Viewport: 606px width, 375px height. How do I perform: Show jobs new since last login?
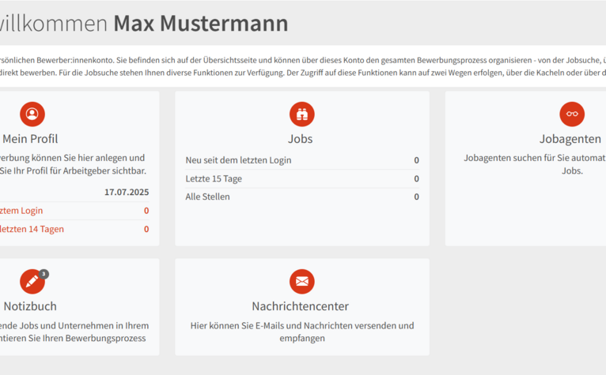(239, 160)
